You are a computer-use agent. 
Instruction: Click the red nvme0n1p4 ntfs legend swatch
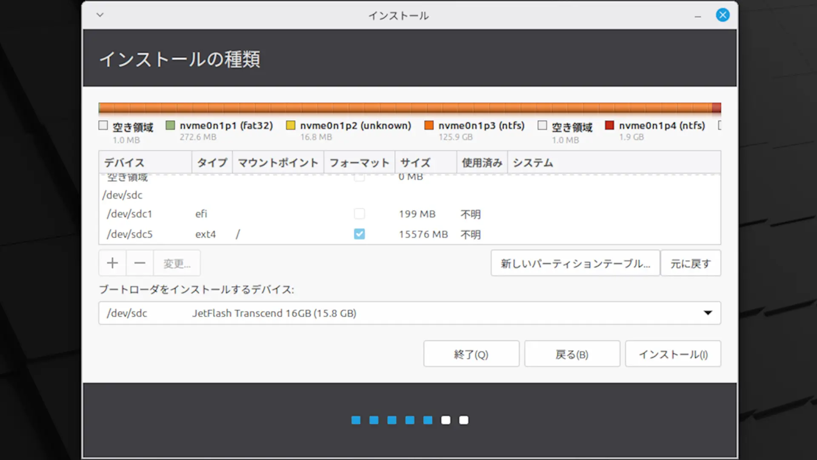point(609,125)
